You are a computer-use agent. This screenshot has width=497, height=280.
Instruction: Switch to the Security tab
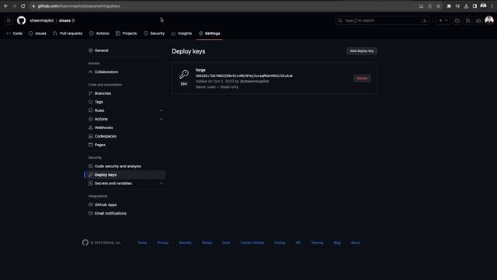point(154,33)
